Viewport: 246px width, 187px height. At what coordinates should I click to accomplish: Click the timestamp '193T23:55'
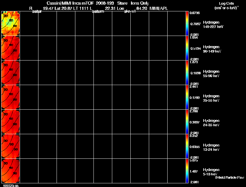[x=11, y=185]
